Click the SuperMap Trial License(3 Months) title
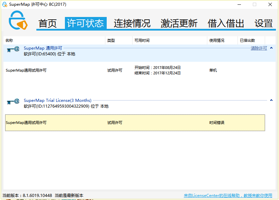Screen dimensions: 279x200 point(57,101)
